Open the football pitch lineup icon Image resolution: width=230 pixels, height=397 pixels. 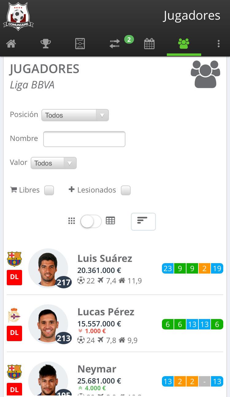[x=80, y=44]
